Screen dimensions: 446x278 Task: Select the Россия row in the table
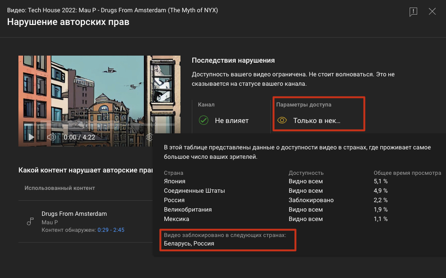click(174, 200)
